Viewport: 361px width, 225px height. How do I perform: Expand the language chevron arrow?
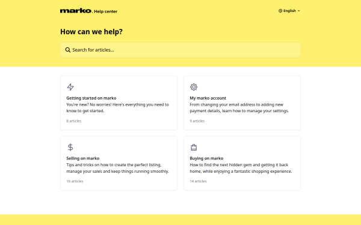[298, 11]
